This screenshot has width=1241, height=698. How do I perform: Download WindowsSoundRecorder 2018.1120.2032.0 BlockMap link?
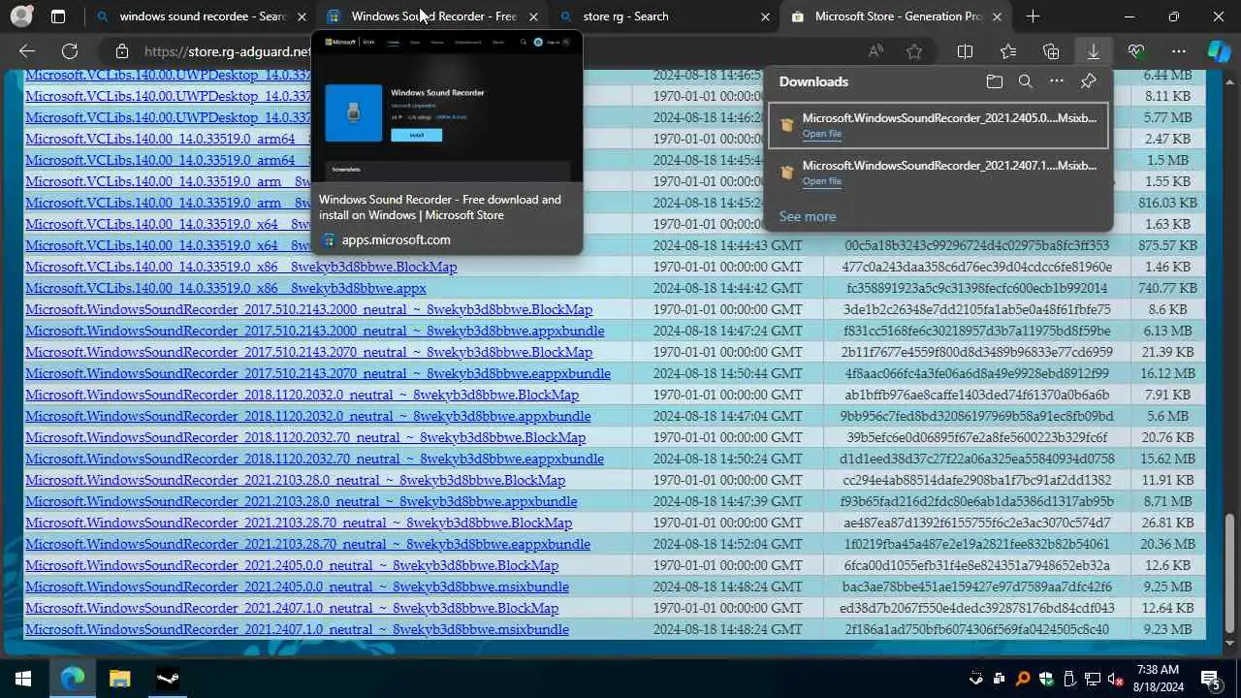point(302,395)
